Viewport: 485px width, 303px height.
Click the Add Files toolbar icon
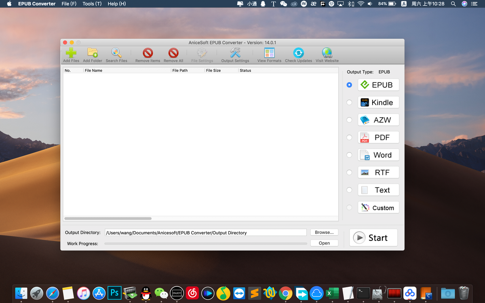click(71, 55)
